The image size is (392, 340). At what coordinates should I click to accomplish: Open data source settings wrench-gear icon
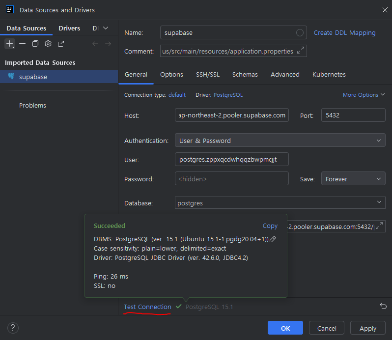point(48,44)
